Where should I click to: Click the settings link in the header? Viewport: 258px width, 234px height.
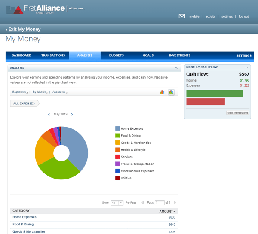(227, 16)
